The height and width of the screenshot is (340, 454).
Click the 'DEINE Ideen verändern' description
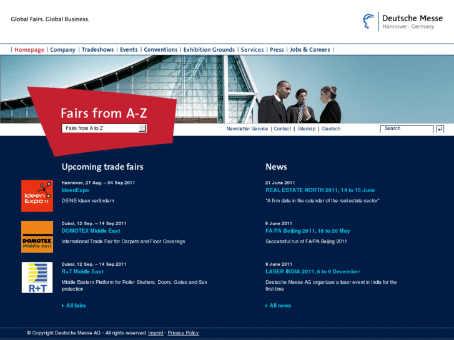point(87,200)
